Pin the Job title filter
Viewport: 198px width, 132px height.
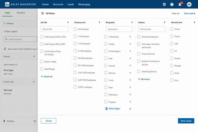(x=68, y=22)
